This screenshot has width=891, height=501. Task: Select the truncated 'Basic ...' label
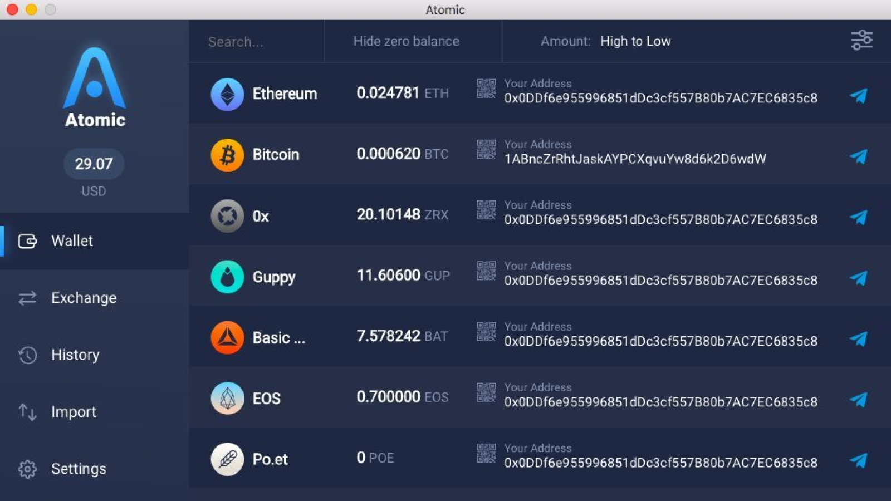[x=278, y=338]
